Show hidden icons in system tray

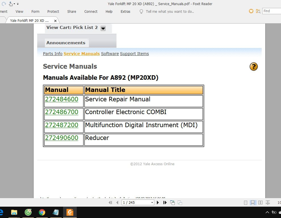(x=267, y=212)
